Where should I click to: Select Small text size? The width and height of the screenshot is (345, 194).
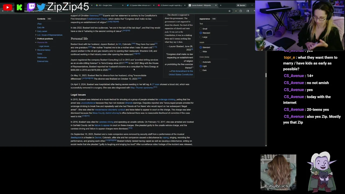(201, 29)
